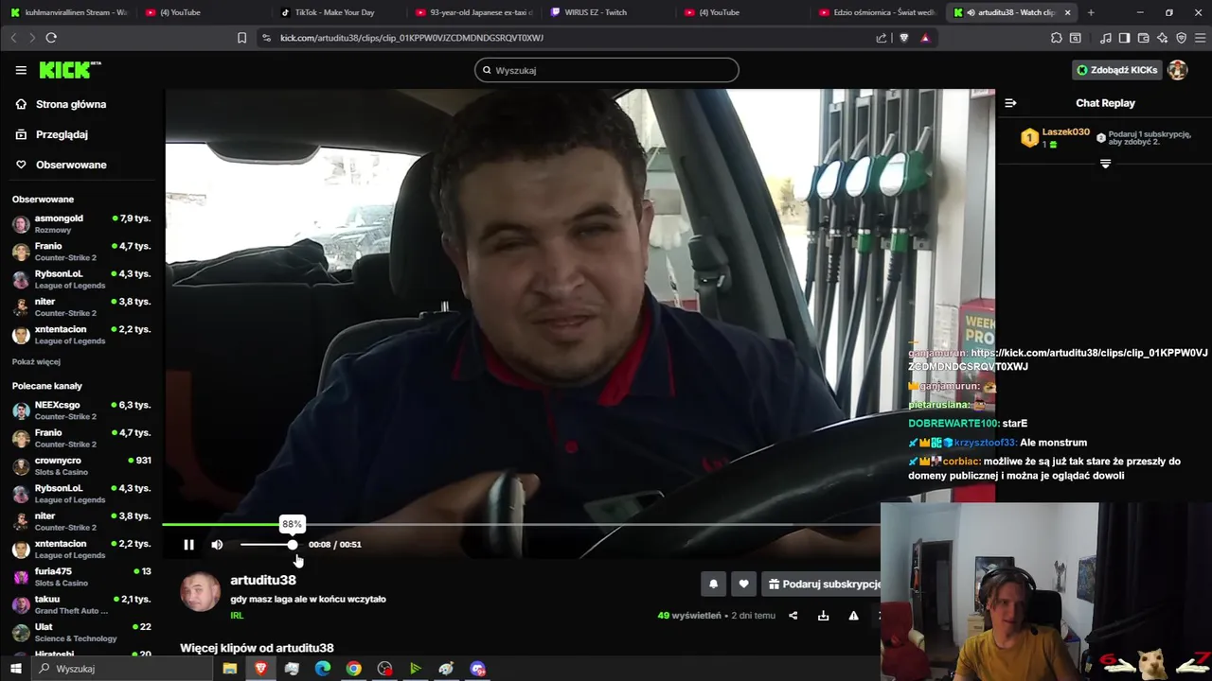Open a new browser tab
This screenshot has height=681, width=1212.
pyautogui.click(x=1091, y=12)
